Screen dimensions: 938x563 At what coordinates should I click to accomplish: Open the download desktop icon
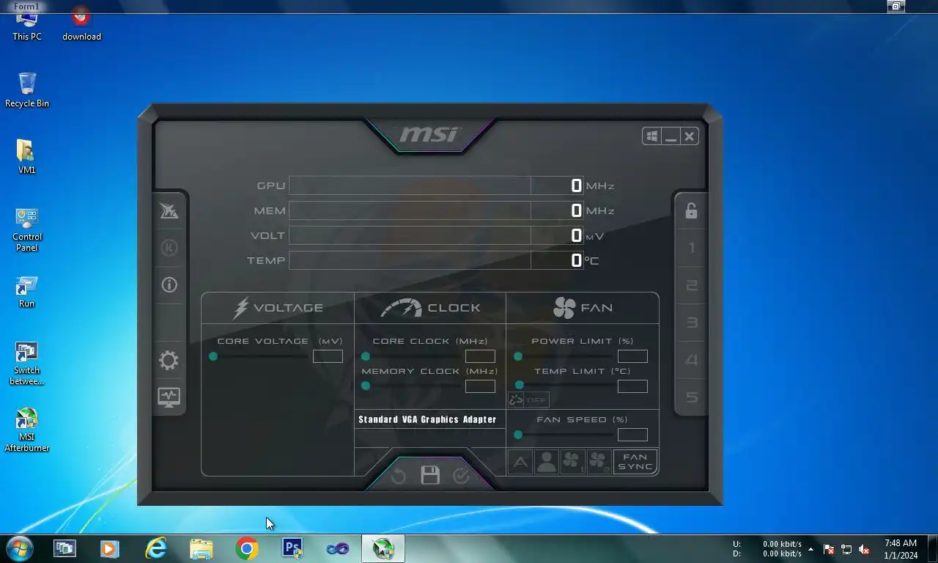pyautogui.click(x=81, y=23)
